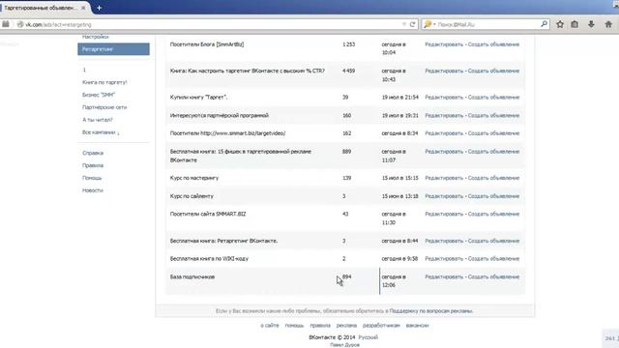This screenshot has width=619, height=348.
Task: Open footer link помощь
Action: coord(294,326)
